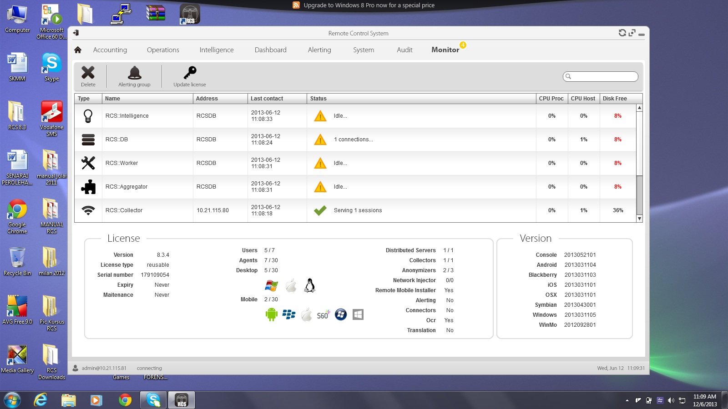Click the admin@10.21.115.81 status entry
This screenshot has height=409, width=728.
click(104, 368)
